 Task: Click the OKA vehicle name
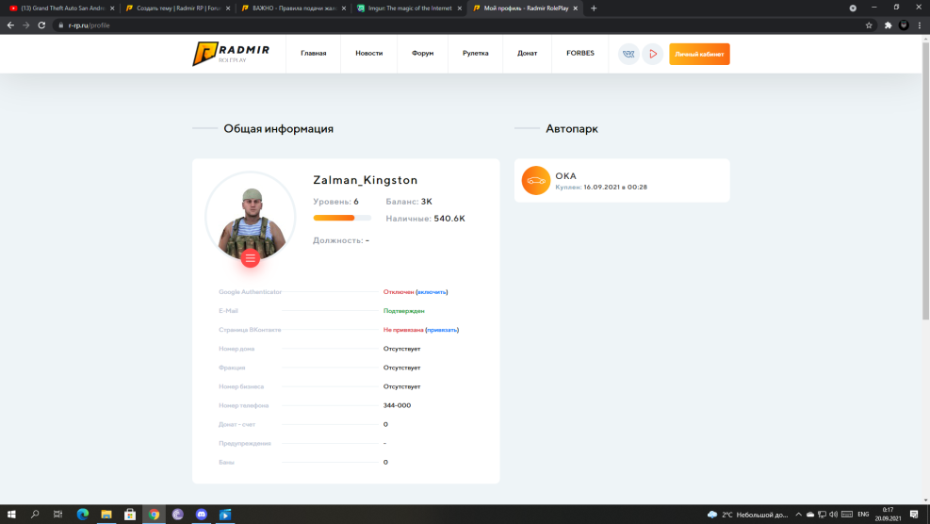566,175
